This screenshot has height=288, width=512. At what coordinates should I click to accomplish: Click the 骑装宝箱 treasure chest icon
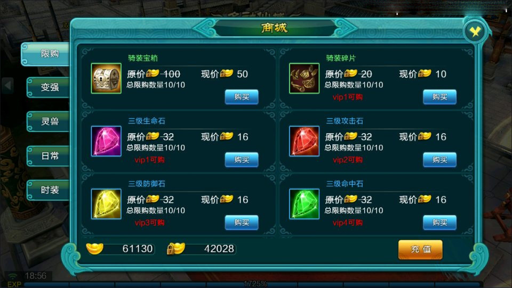(x=106, y=78)
